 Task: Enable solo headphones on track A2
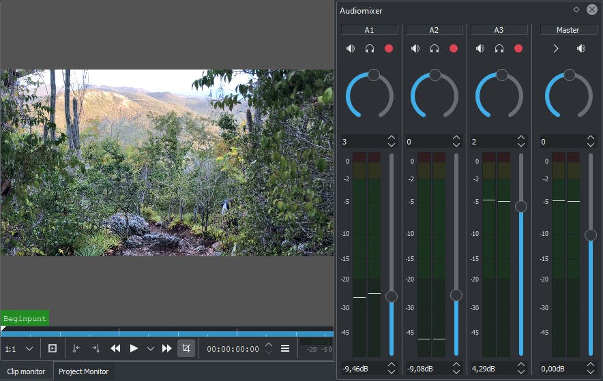point(435,48)
